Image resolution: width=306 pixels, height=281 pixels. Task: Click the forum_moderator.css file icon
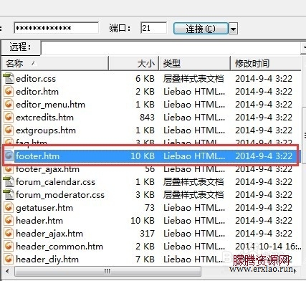tap(9, 194)
